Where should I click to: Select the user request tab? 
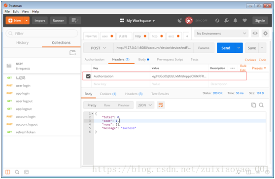107,36
